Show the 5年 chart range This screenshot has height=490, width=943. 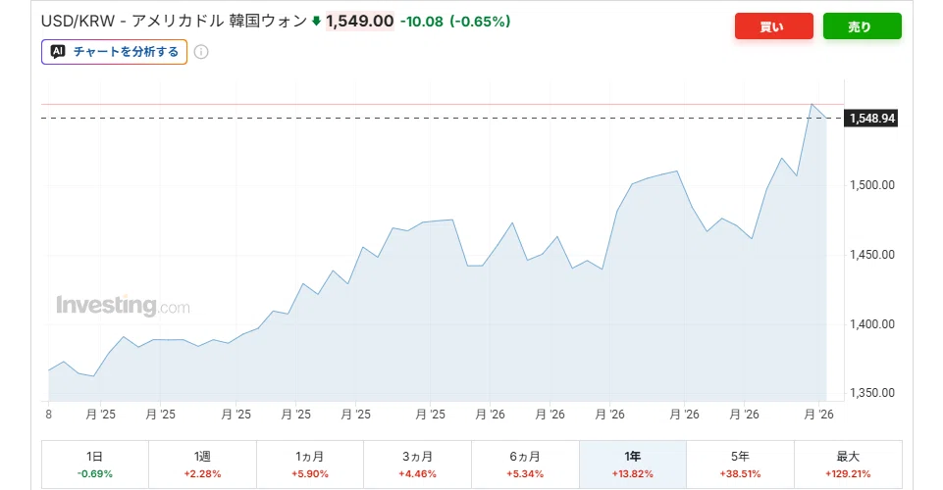coord(740,465)
